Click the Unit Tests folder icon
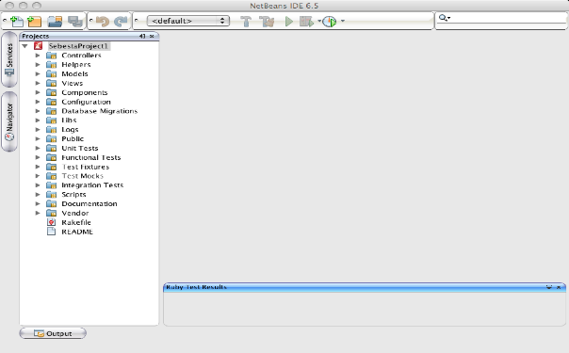The width and height of the screenshot is (569, 353). coord(52,148)
